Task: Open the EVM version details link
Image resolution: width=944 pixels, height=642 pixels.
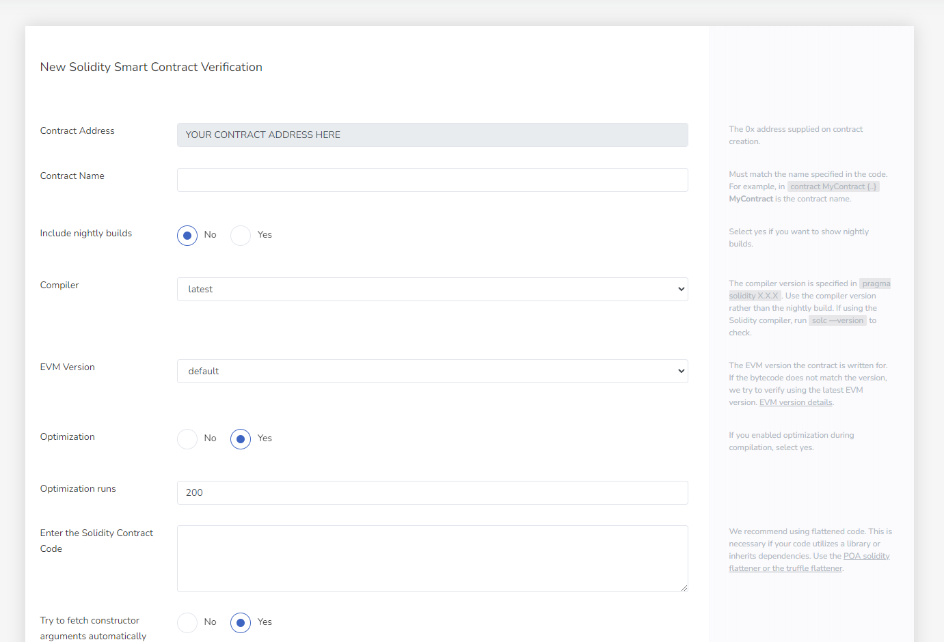Action: pos(795,402)
